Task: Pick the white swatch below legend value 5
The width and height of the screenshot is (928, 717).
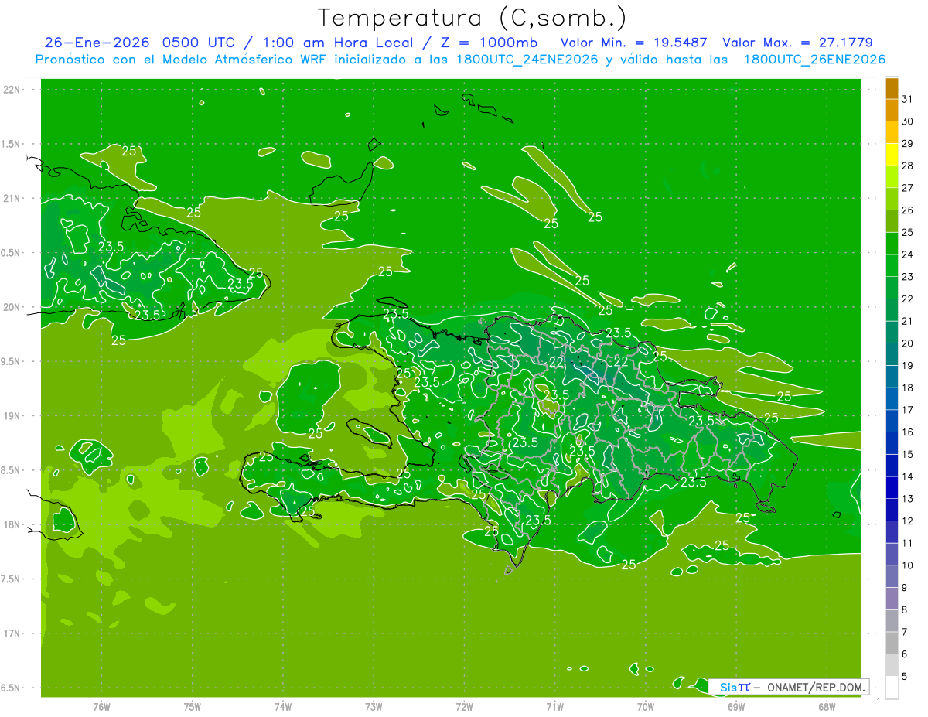Action: coord(892,687)
